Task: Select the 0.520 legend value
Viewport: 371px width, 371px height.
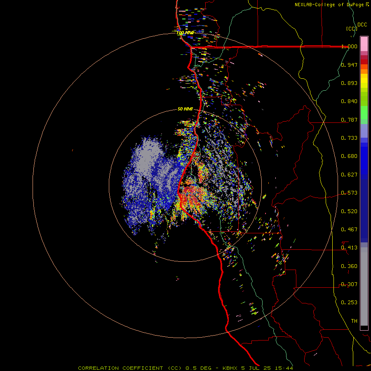Action: point(349,211)
